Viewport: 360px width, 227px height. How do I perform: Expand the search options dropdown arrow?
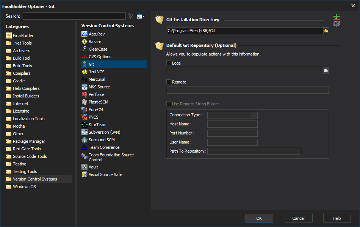pos(144,16)
